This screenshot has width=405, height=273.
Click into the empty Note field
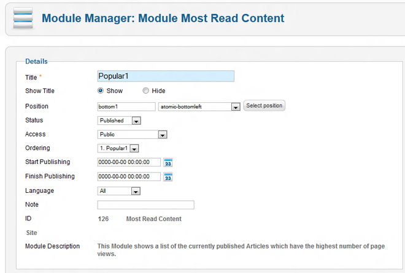coord(145,205)
